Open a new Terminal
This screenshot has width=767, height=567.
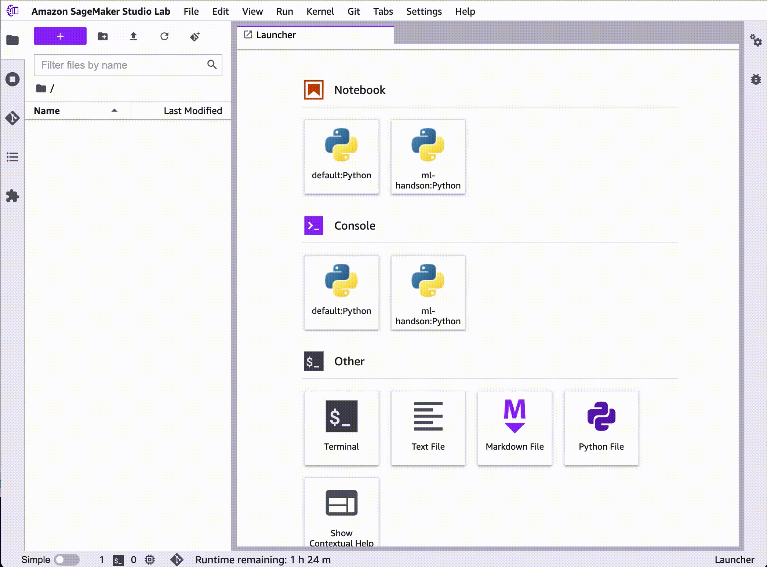(341, 428)
